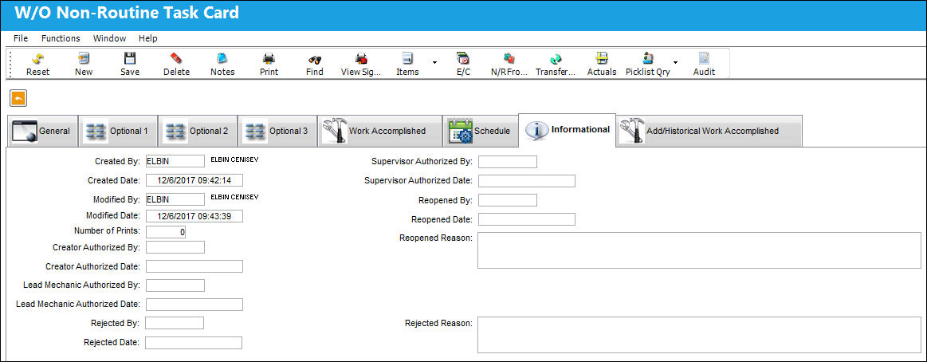This screenshot has width=927, height=362.
Task: Switch to the Optional 3 tab
Action: [277, 131]
